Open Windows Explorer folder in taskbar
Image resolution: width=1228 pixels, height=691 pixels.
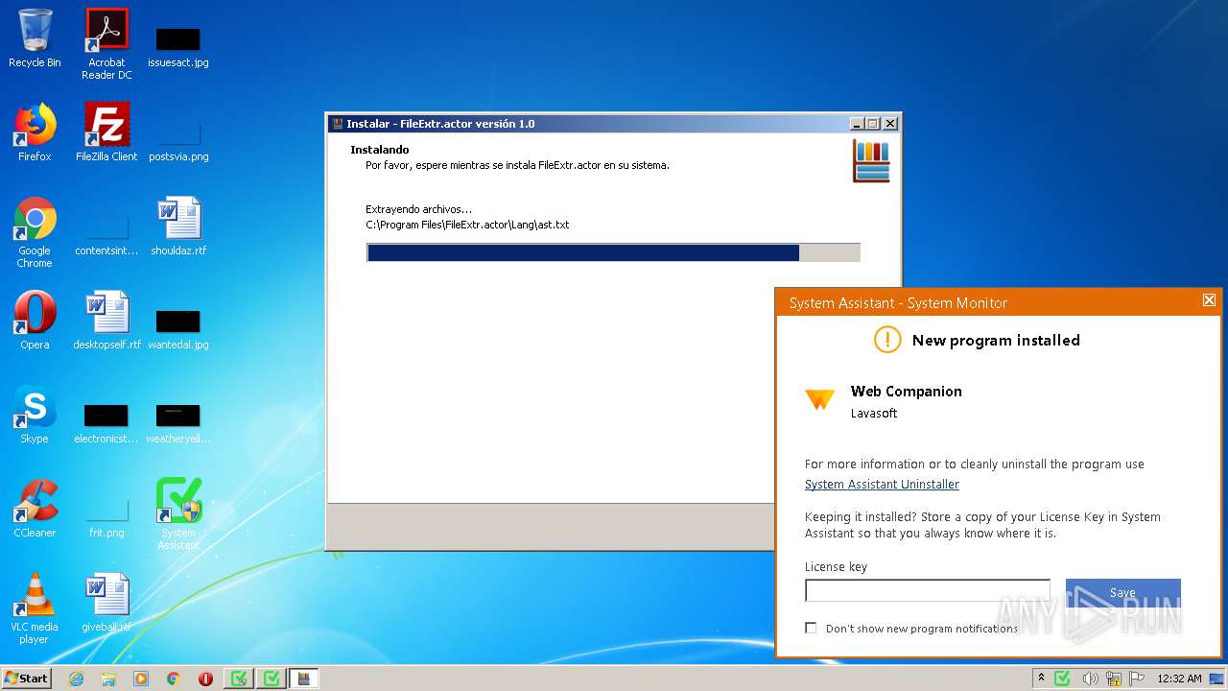(x=108, y=679)
